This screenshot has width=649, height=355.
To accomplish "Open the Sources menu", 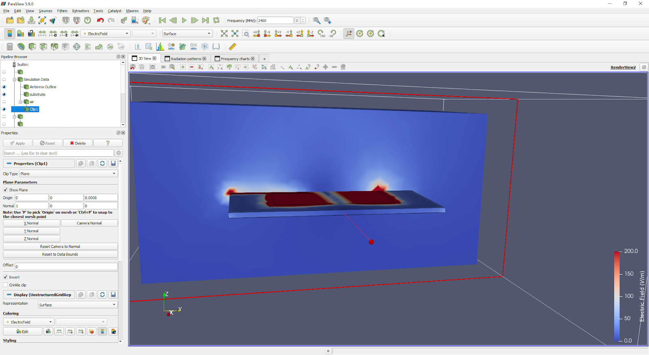I will [45, 11].
